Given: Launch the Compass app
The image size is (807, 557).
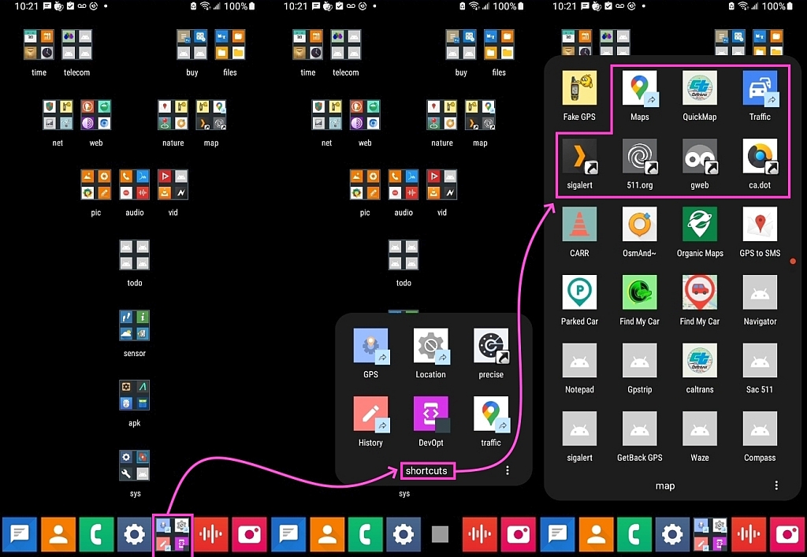Looking at the screenshot, I should [760, 429].
